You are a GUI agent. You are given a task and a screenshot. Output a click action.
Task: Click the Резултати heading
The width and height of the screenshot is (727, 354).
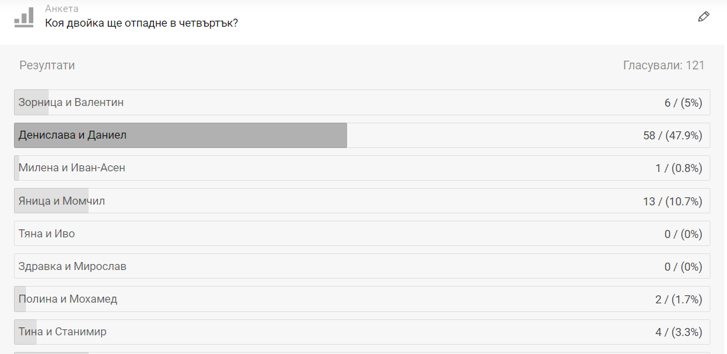tap(47, 65)
